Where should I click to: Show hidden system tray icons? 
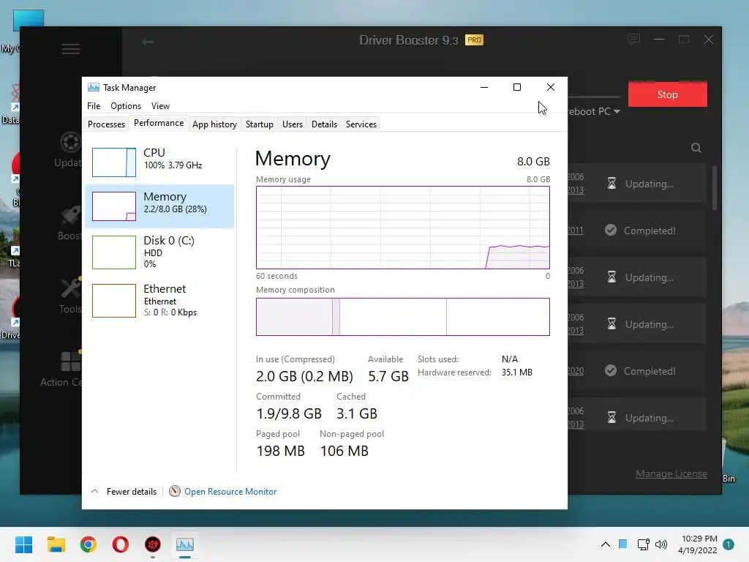point(605,544)
